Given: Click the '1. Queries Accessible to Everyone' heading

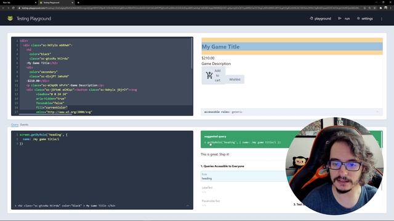Looking at the screenshot, I should [x=222, y=166].
